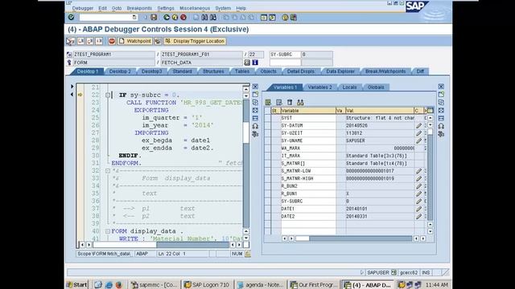Open the Settings menu
This screenshot has width=515, height=289.
pos(166,8)
